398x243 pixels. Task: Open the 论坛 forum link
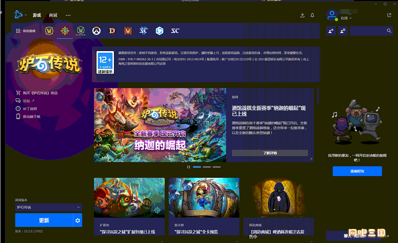click(x=28, y=101)
